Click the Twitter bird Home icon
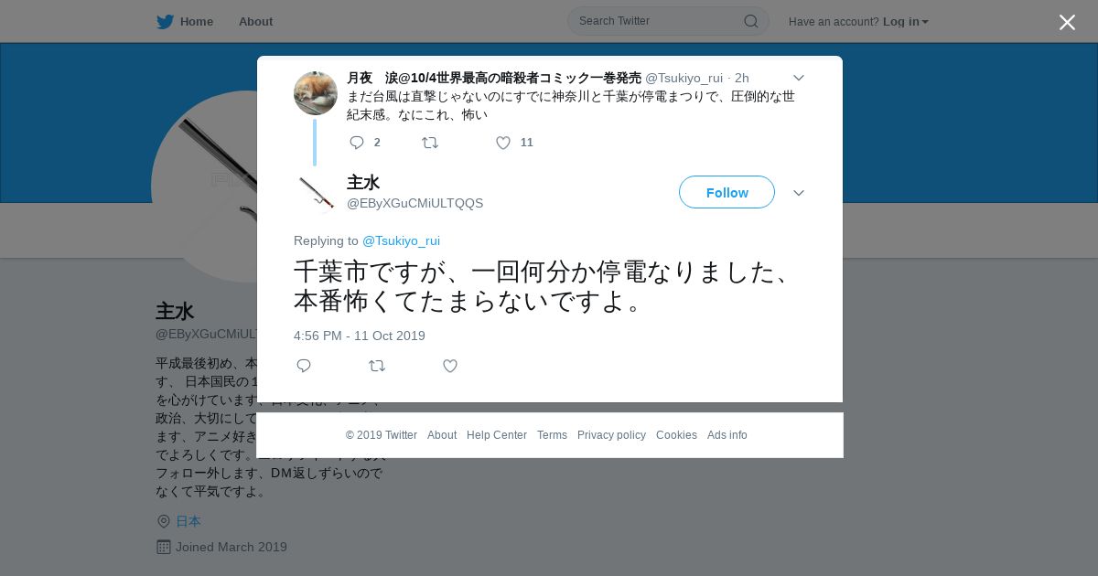Screen dimensions: 1098x576 [165, 21]
